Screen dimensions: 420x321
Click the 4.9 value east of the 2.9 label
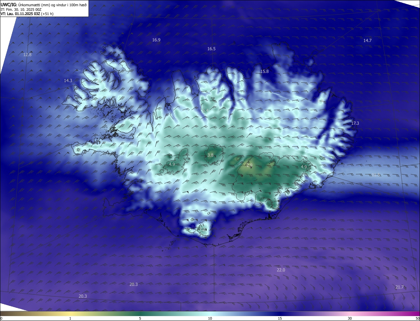click(x=304, y=167)
